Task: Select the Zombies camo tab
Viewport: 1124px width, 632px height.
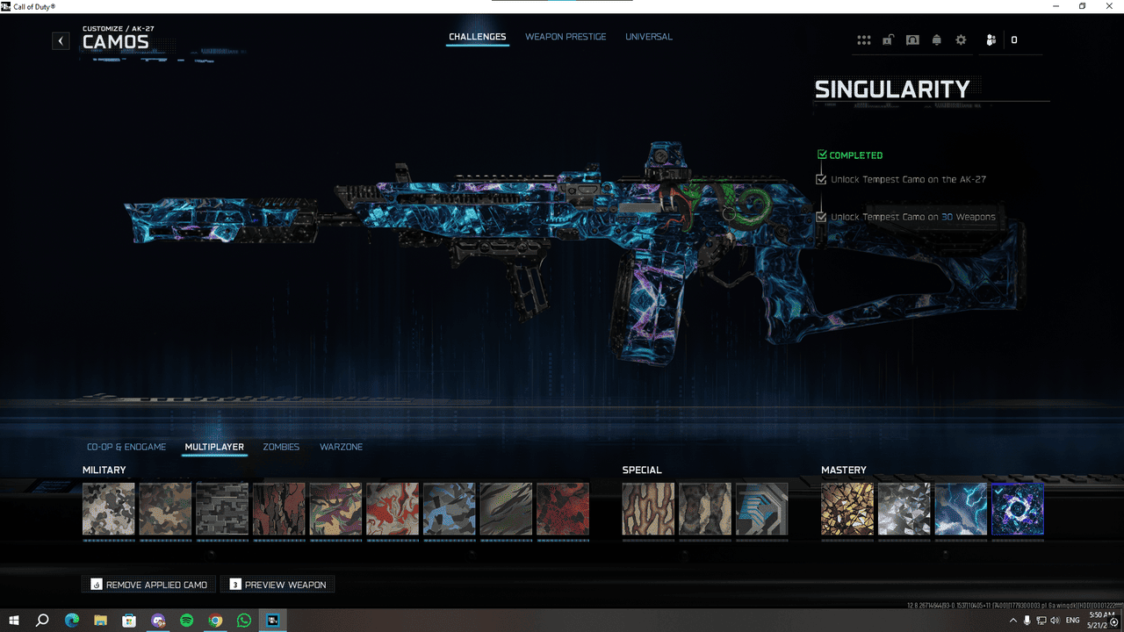Action: (x=281, y=447)
